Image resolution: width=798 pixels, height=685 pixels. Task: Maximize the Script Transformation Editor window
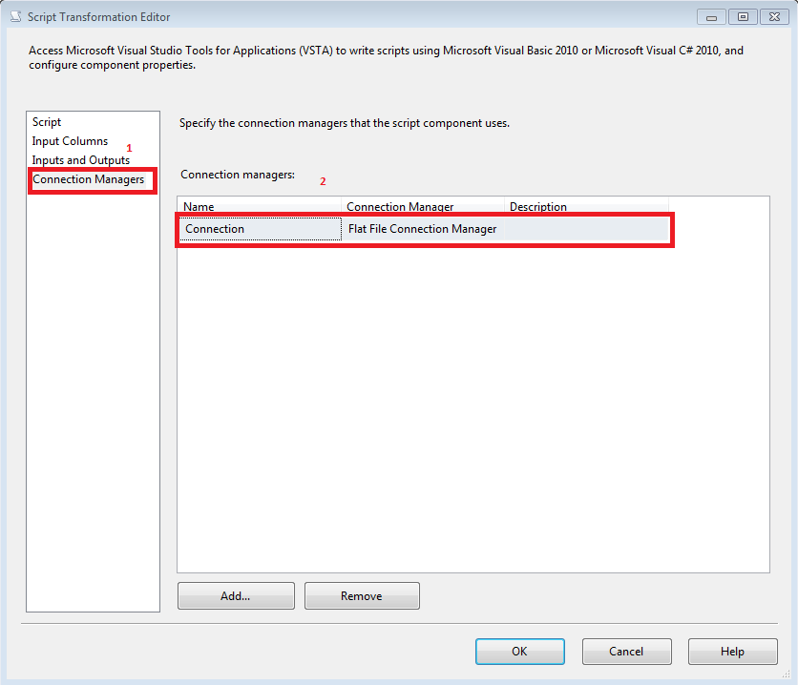coord(742,16)
